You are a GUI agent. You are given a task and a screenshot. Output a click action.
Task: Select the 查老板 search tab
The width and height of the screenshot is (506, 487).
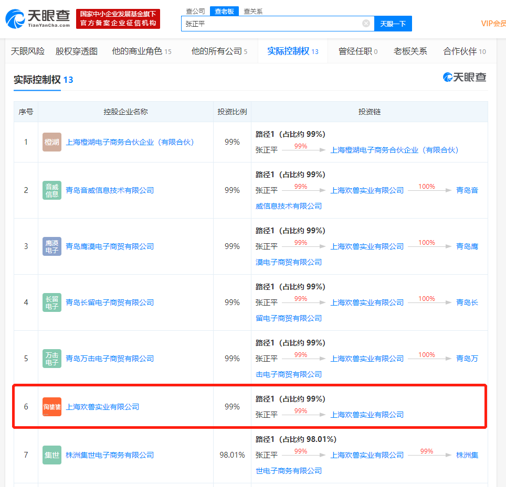coord(224,12)
